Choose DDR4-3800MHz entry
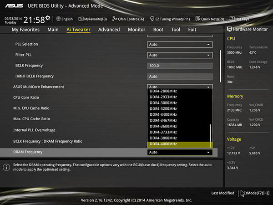Screen dimensions: 273x205 click(x=163, y=138)
